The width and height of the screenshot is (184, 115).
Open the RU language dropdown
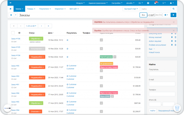(141, 3)
